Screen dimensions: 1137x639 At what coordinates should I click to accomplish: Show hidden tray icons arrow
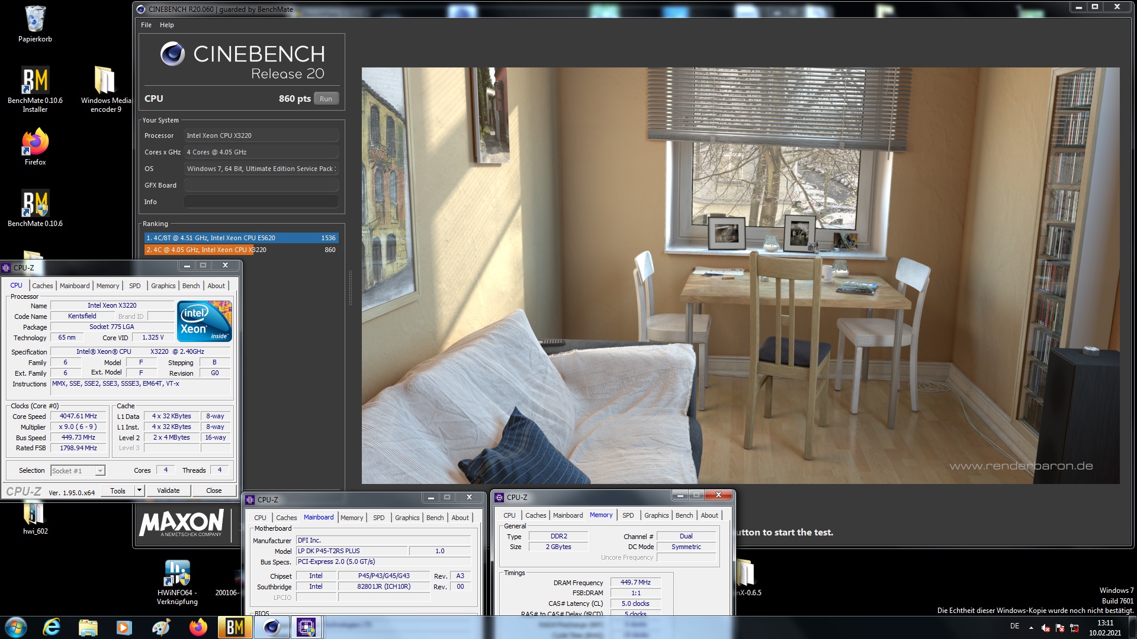(1032, 628)
